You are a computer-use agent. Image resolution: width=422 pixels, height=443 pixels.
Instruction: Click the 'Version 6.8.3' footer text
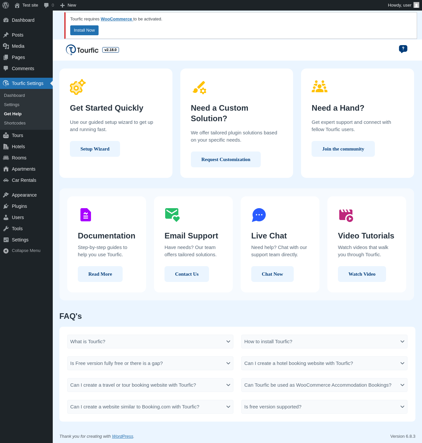403,436
